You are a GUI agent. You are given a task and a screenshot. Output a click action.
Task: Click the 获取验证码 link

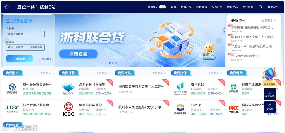coord(36,47)
